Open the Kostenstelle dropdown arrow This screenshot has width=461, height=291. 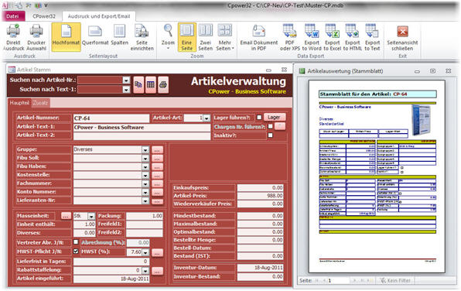(x=145, y=175)
